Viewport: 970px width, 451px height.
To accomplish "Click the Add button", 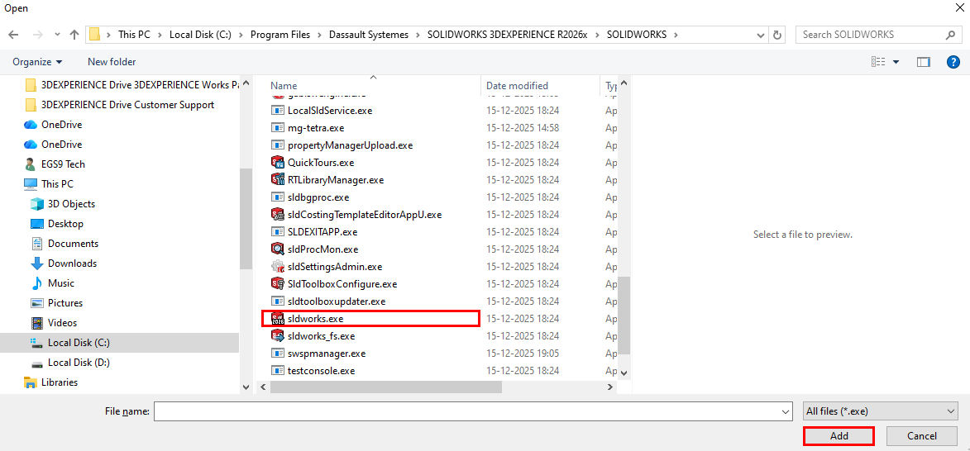I will [x=839, y=435].
